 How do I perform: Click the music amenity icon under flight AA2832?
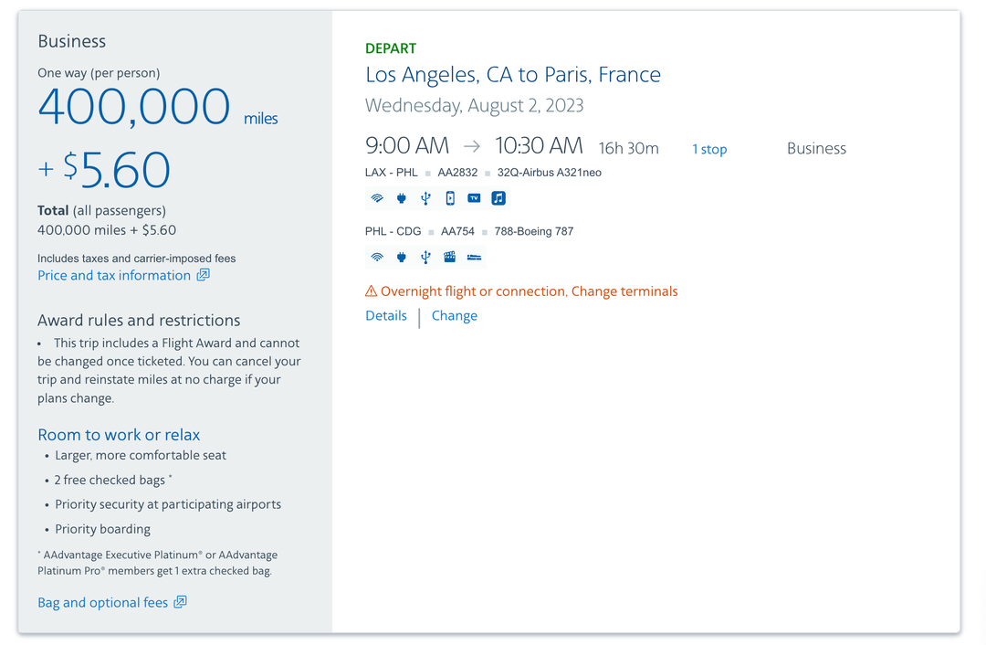pyautogui.click(x=498, y=197)
